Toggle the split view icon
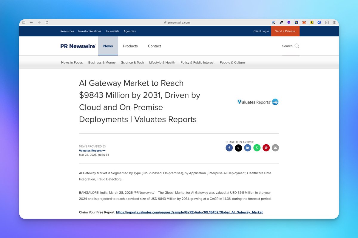The width and height of the screenshot is (358, 238). pyautogui.click(x=334, y=22)
